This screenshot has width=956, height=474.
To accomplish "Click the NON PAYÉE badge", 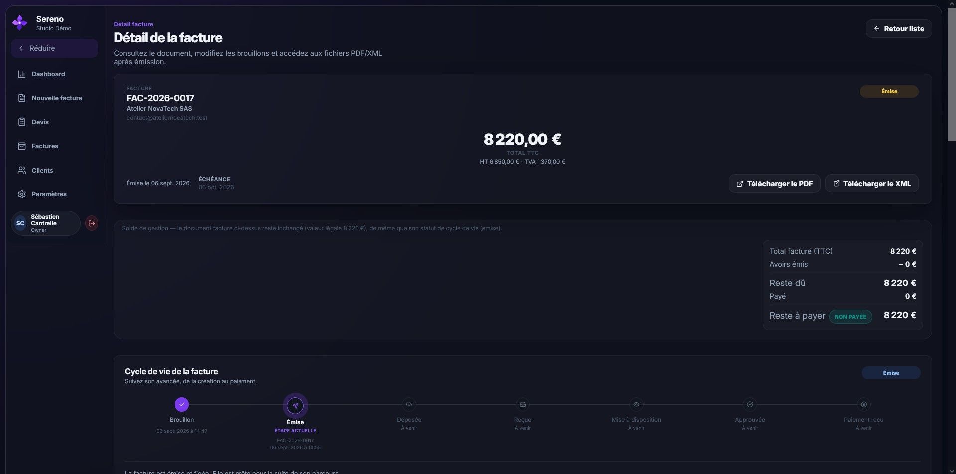I will (x=850, y=317).
